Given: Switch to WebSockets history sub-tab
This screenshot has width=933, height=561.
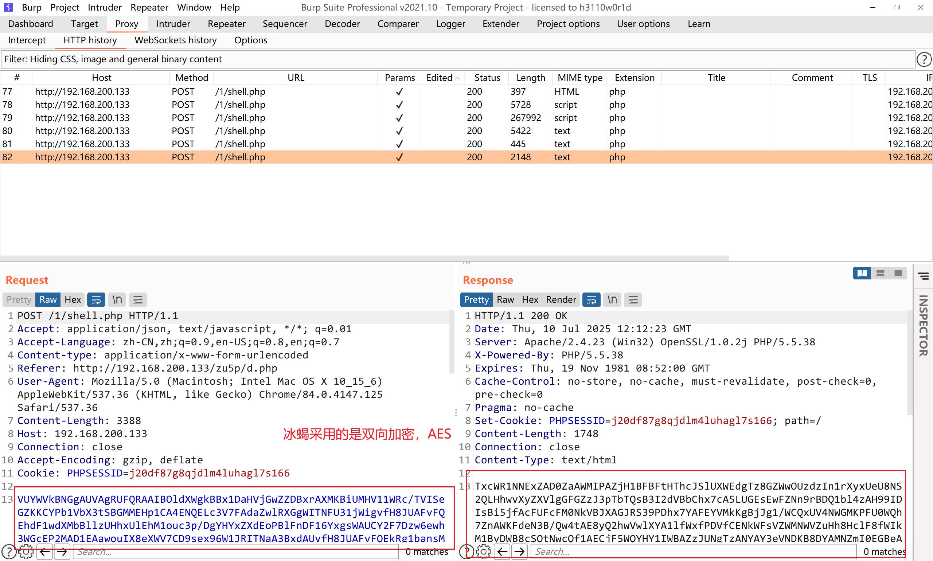Looking at the screenshot, I should pyautogui.click(x=175, y=40).
